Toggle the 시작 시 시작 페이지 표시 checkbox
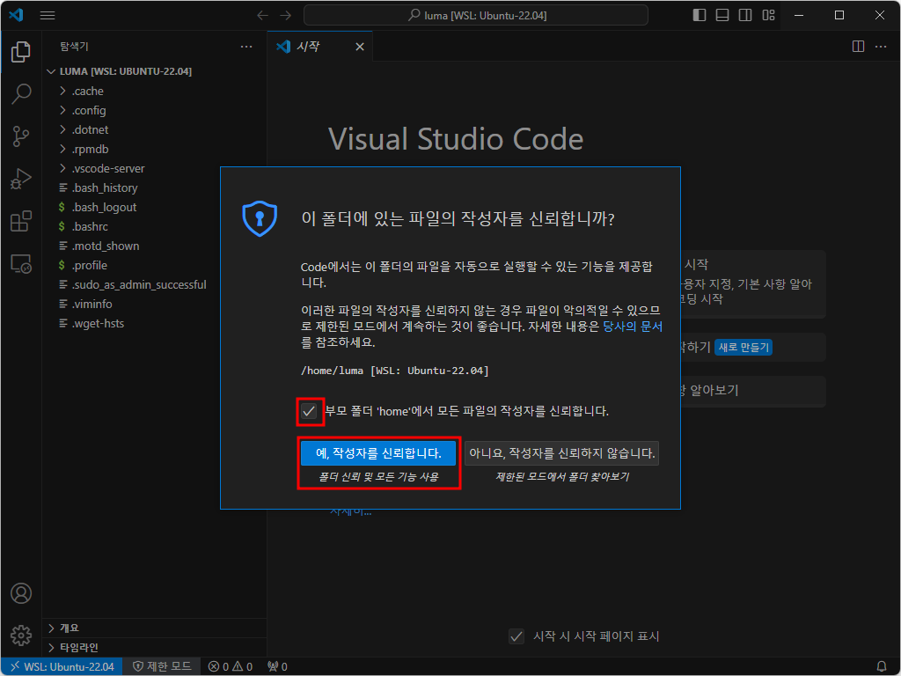Viewport: 901px width, 676px height. 516,636
